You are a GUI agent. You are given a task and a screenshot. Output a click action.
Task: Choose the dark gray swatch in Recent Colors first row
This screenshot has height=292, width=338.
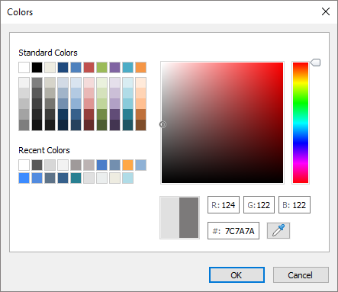point(37,165)
